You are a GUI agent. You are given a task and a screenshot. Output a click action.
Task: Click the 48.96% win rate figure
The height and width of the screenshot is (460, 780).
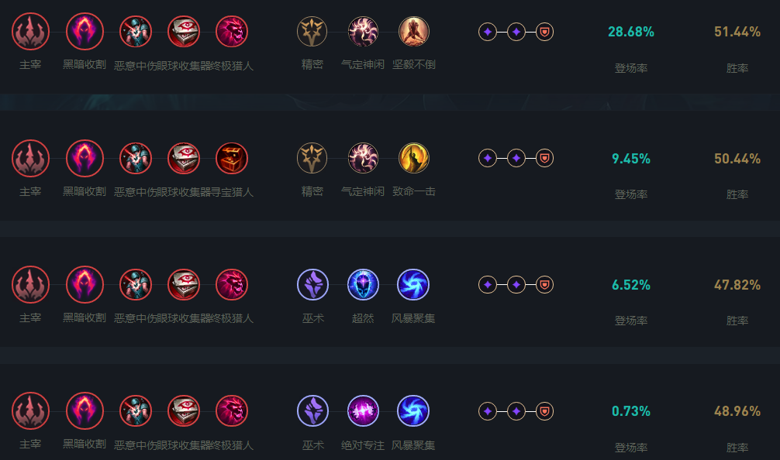pos(737,411)
